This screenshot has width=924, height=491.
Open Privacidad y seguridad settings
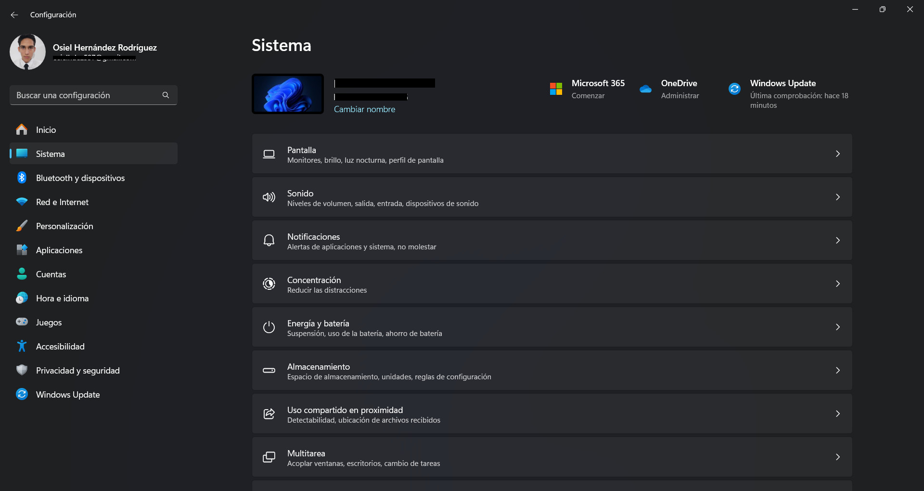pos(77,371)
